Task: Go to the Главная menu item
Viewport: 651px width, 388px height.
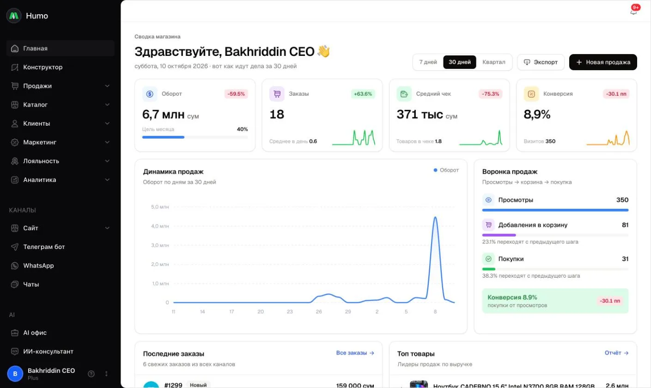Action: pyautogui.click(x=61, y=48)
